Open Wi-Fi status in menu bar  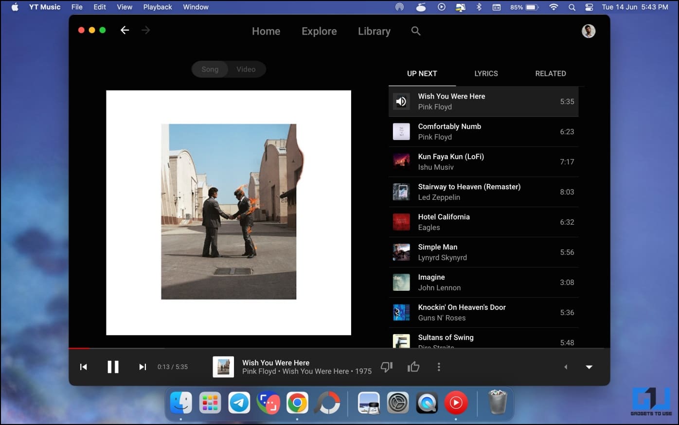coord(554,7)
